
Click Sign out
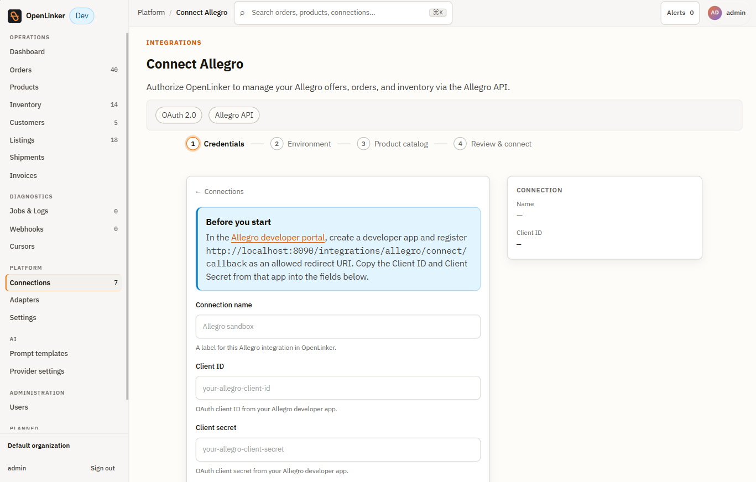click(x=103, y=468)
